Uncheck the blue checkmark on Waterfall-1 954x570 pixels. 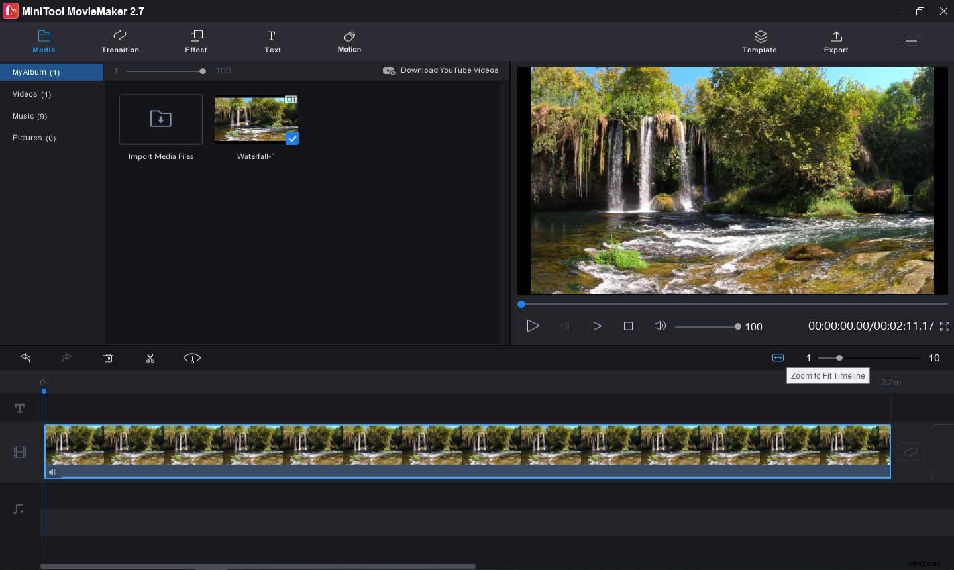(x=292, y=139)
